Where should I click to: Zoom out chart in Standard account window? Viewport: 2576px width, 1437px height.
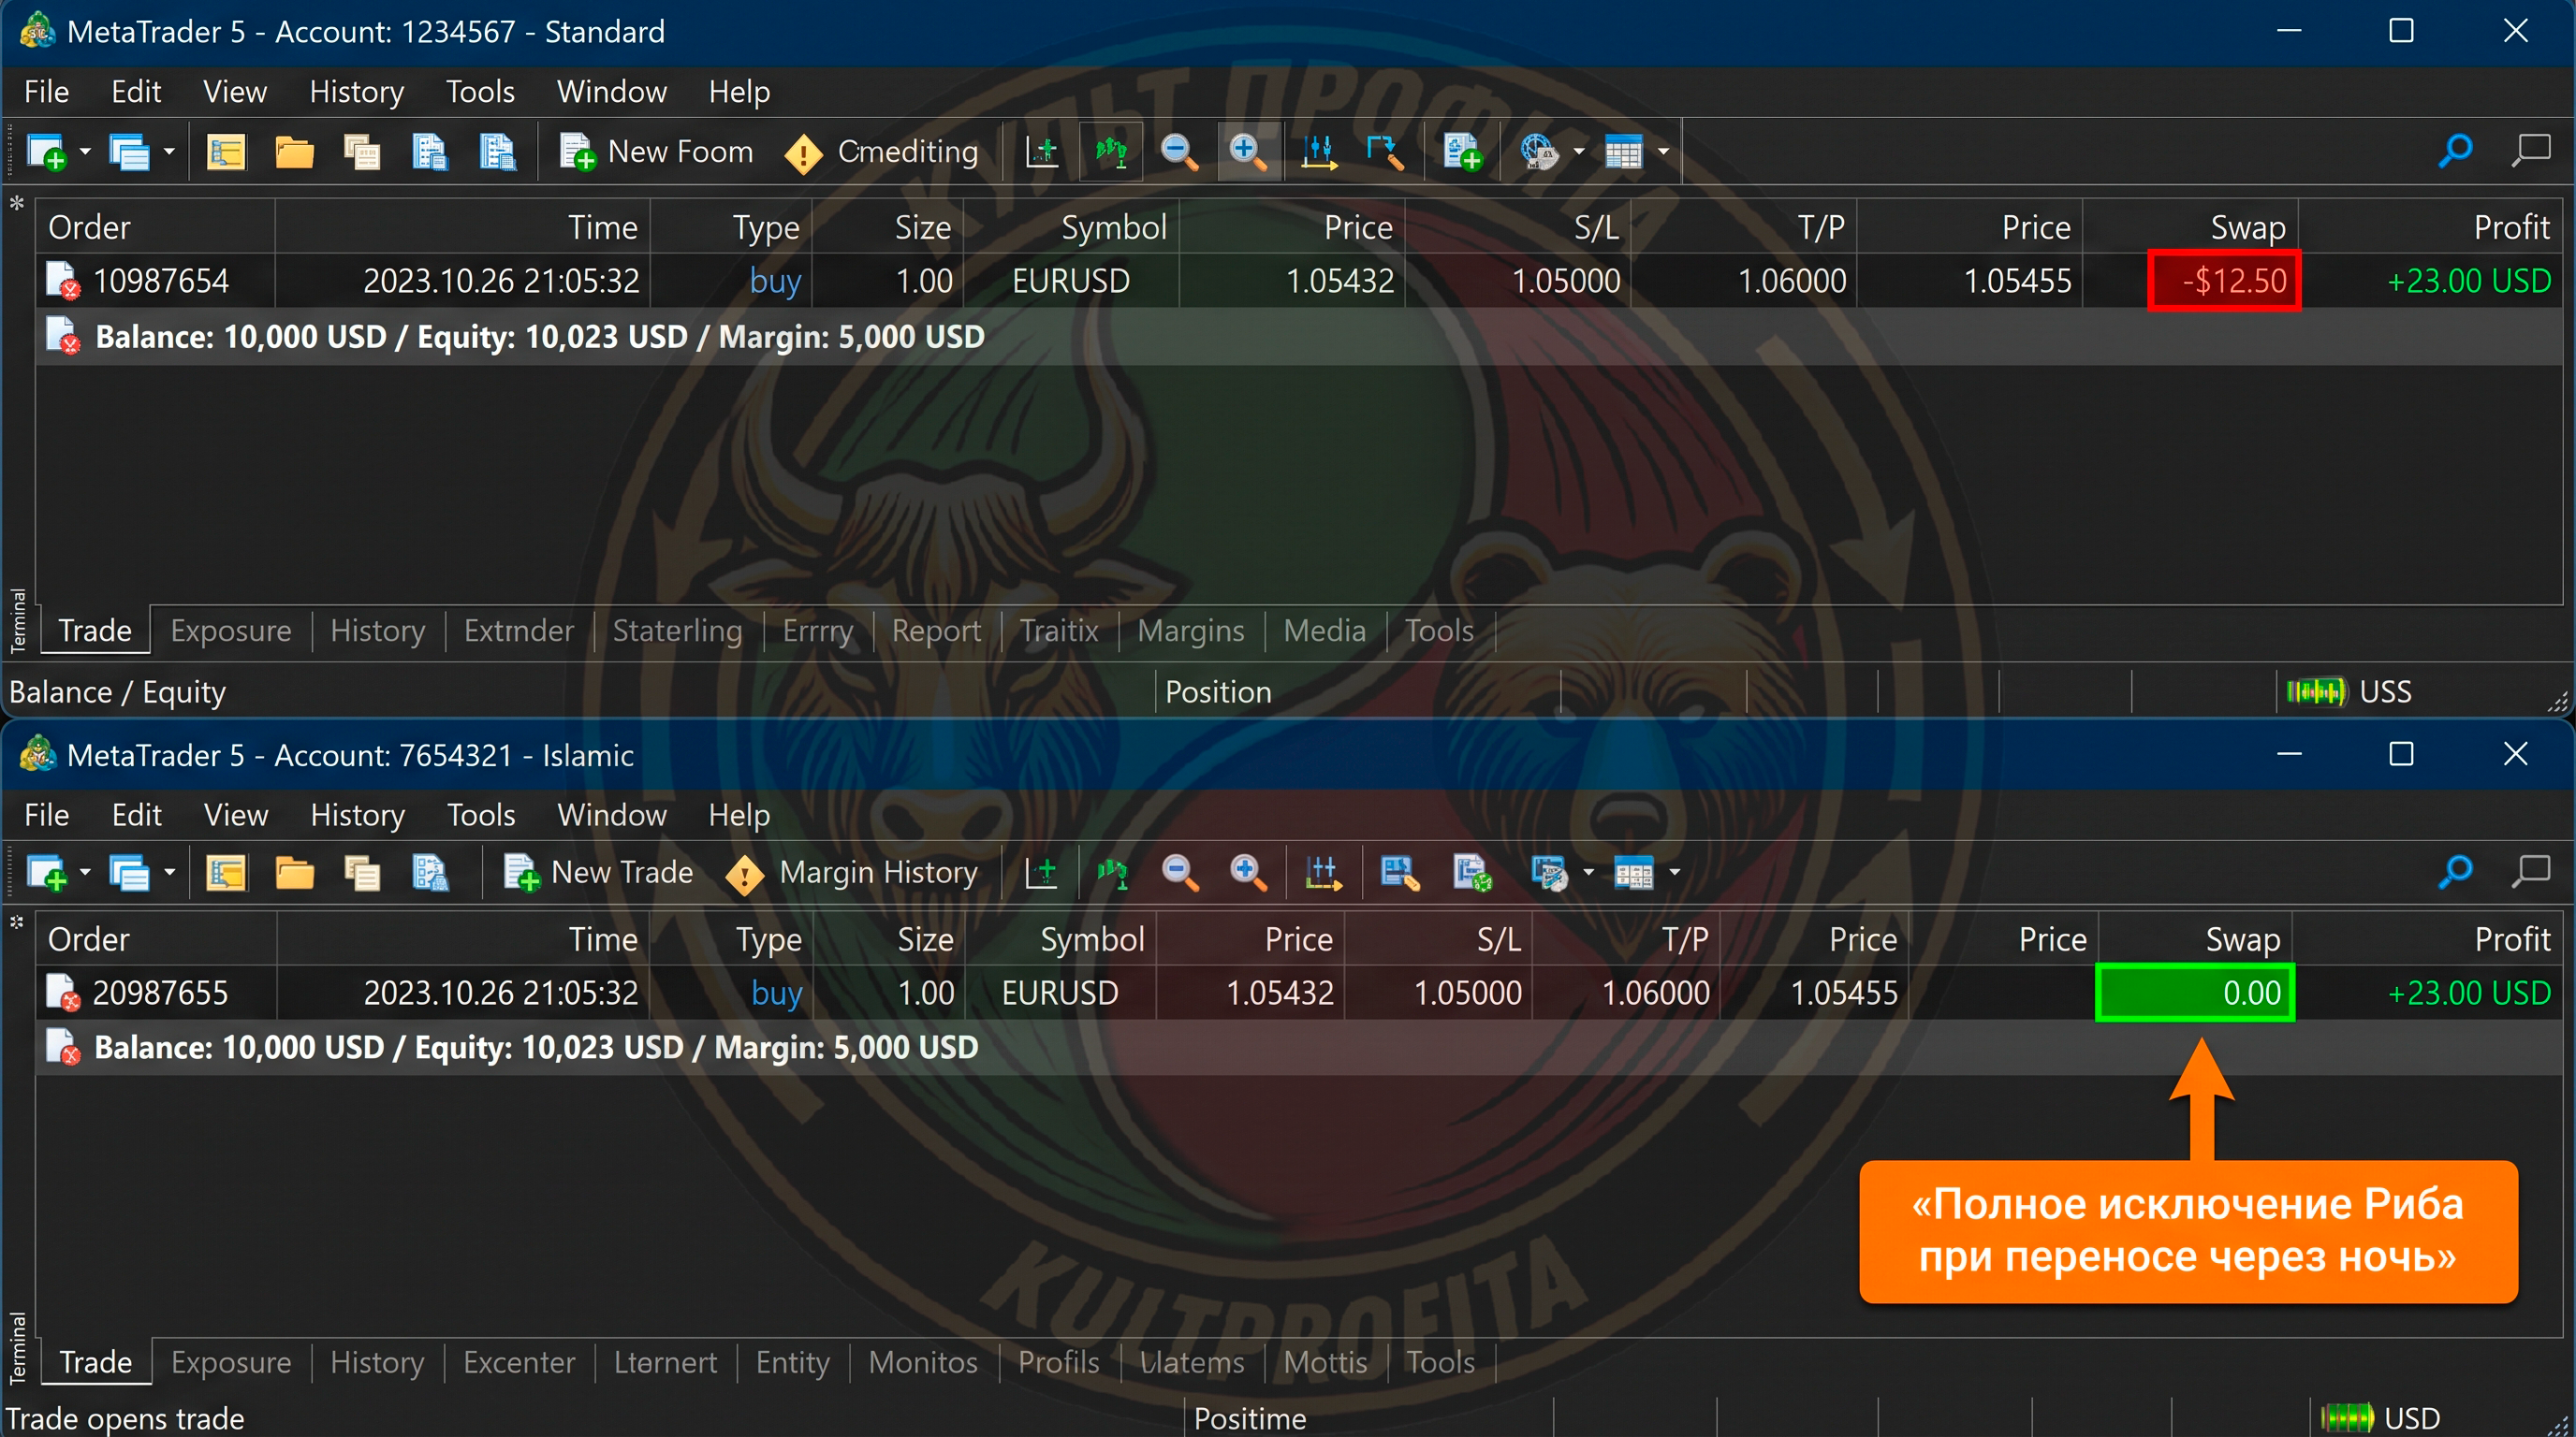pos(1179,152)
